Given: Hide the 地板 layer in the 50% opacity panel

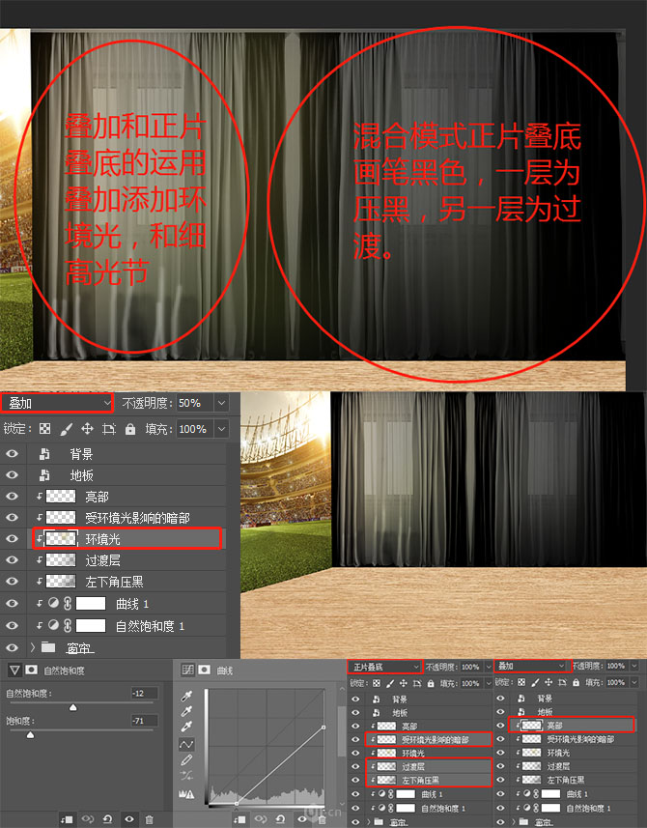Looking at the screenshot, I should (x=12, y=474).
